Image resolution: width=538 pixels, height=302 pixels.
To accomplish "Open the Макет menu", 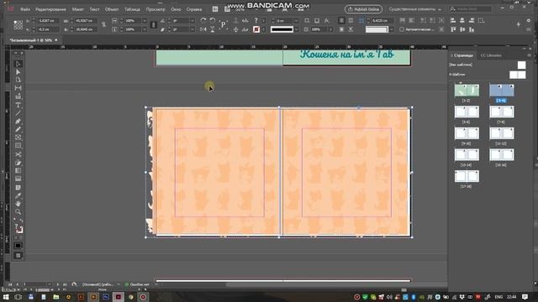I will 78,9.
